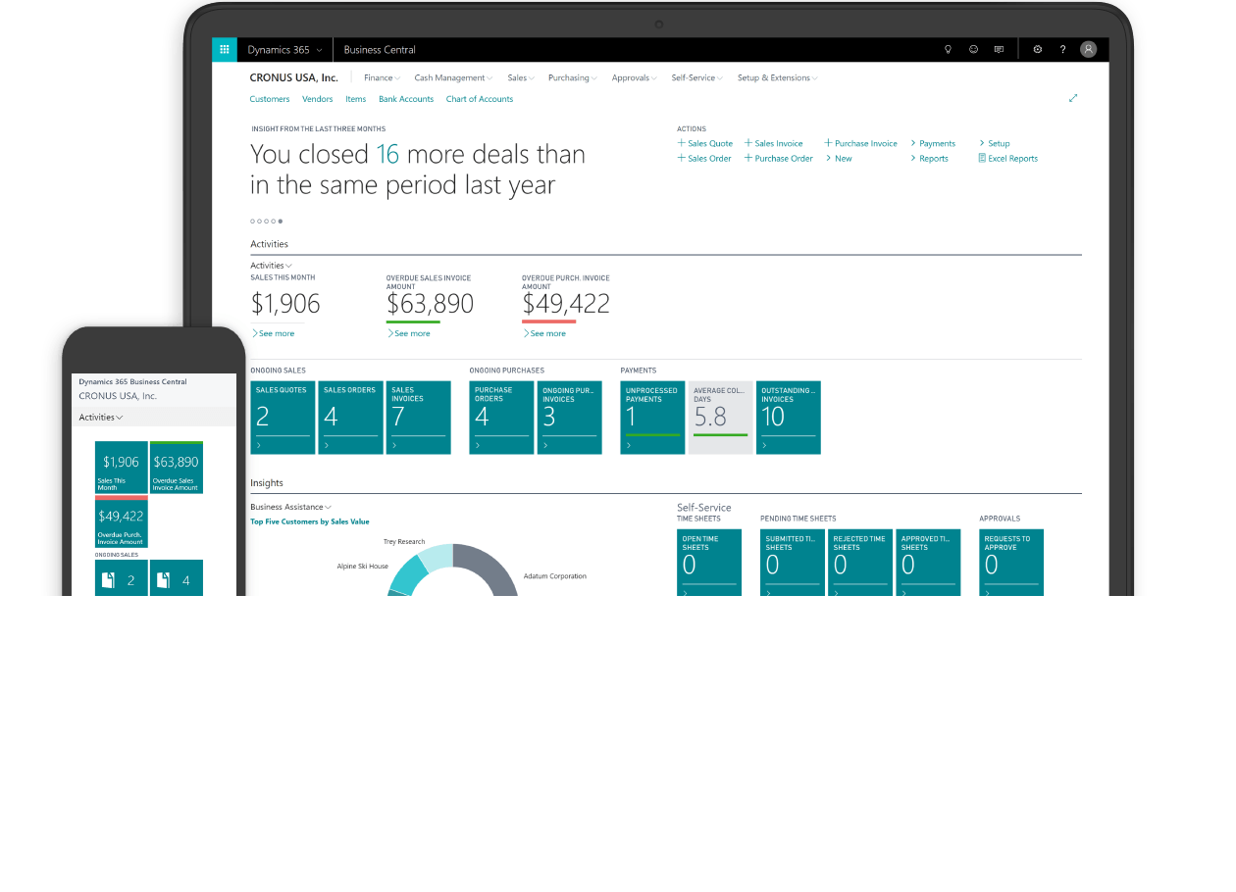Click See more under Sales This Month
This screenshot has width=1236, height=892.
point(274,334)
